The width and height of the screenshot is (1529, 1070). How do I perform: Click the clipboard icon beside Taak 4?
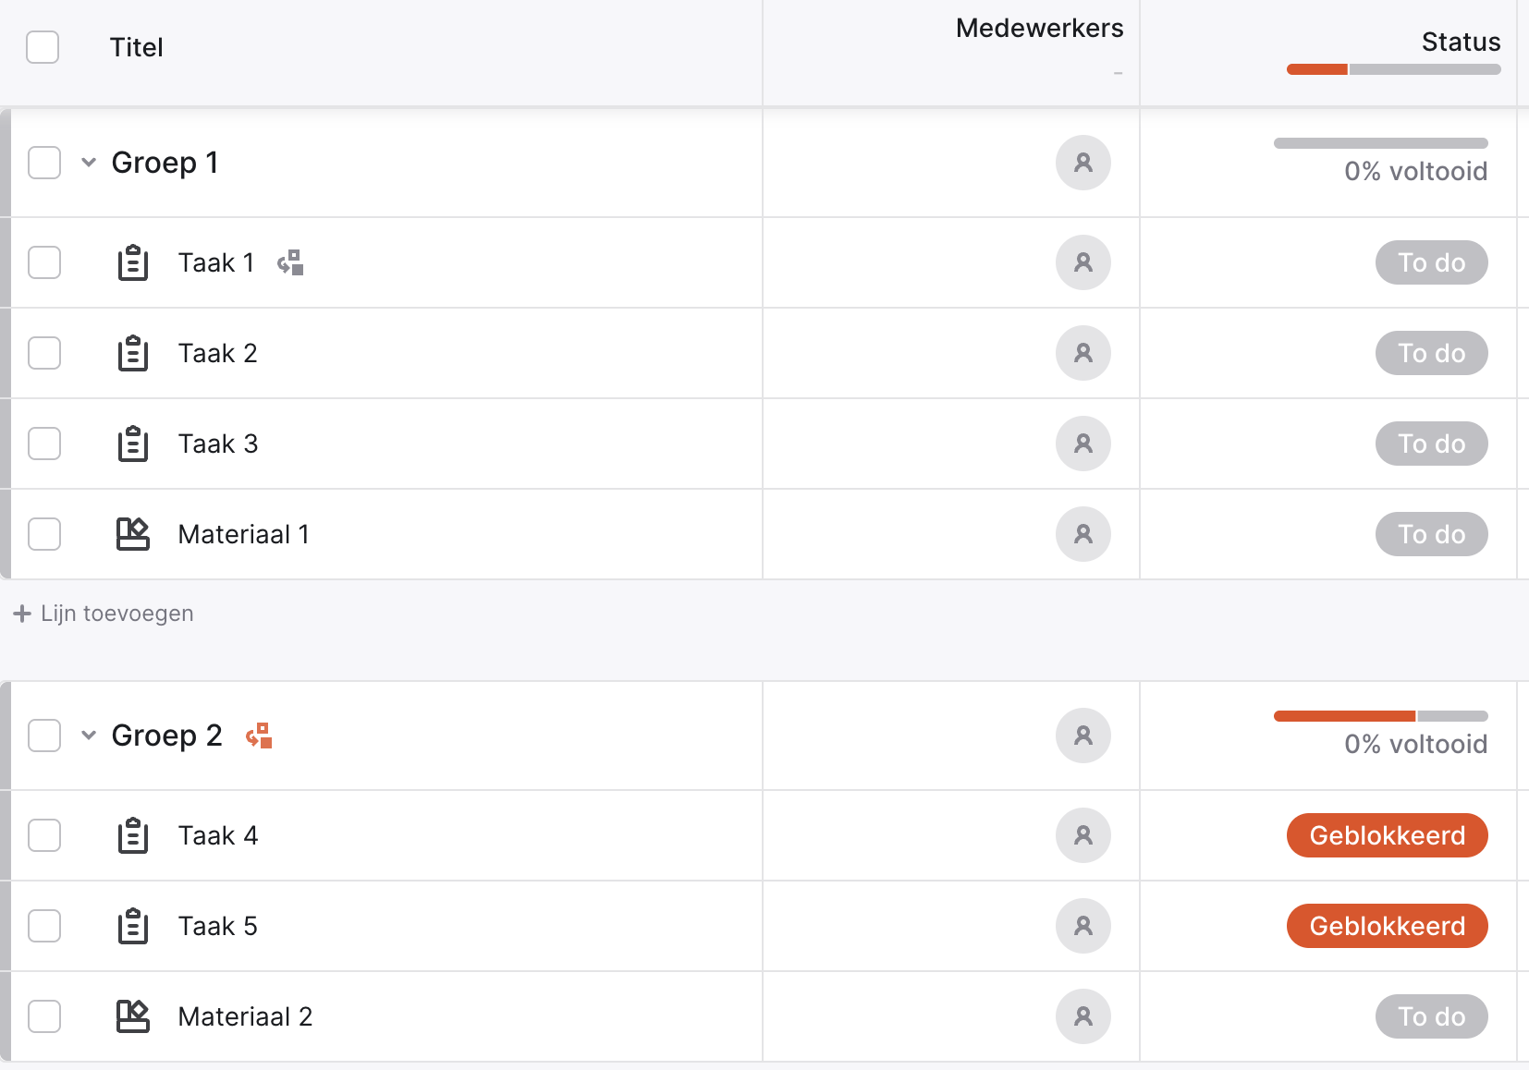click(133, 835)
